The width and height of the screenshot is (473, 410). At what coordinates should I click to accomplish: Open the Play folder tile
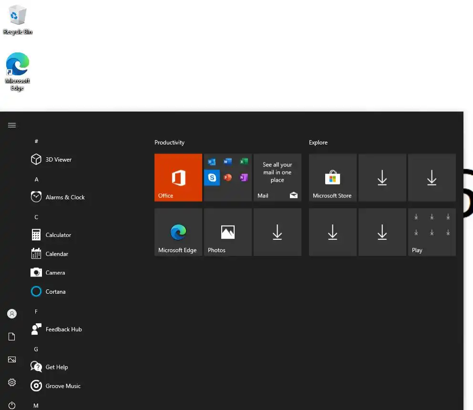pos(432,232)
